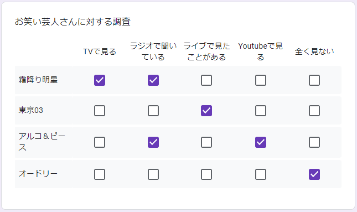Image resolution: width=357 pixels, height=212 pixels.
Task: Uncheck TVで見る for 霜降り明星
Action: click(100, 80)
